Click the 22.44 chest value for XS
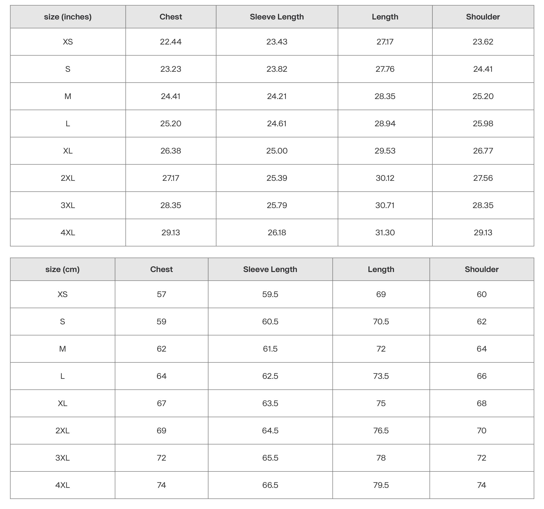This screenshot has height=509, width=544. point(171,42)
